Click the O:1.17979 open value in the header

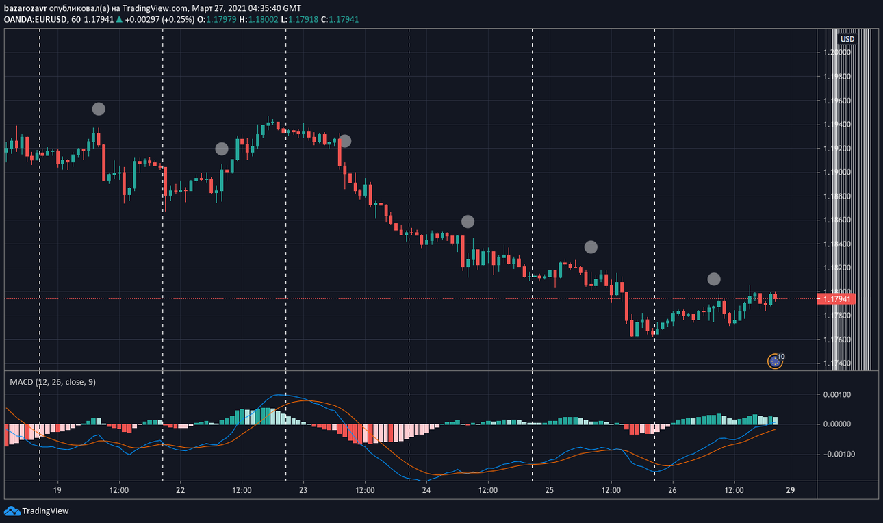216,19
